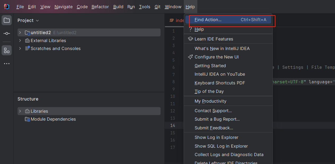
Task: Open My Productivity
Action: coord(228,101)
